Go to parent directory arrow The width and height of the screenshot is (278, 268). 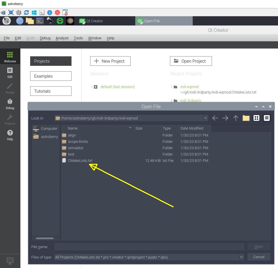tap(236, 118)
